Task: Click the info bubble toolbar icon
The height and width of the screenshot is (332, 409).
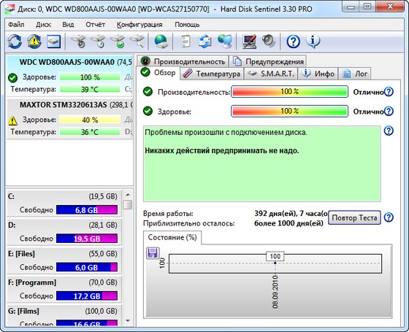Action: pyautogui.click(x=313, y=42)
